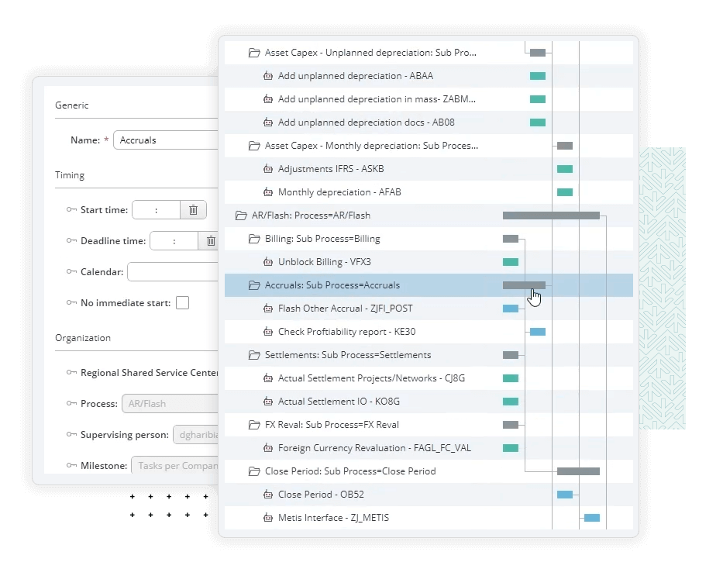Click the task icon for Flash Other Accrual
Screen dimensions: 723x569
click(268, 309)
